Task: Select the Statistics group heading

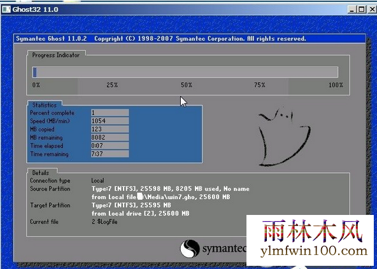Action: click(x=45, y=105)
